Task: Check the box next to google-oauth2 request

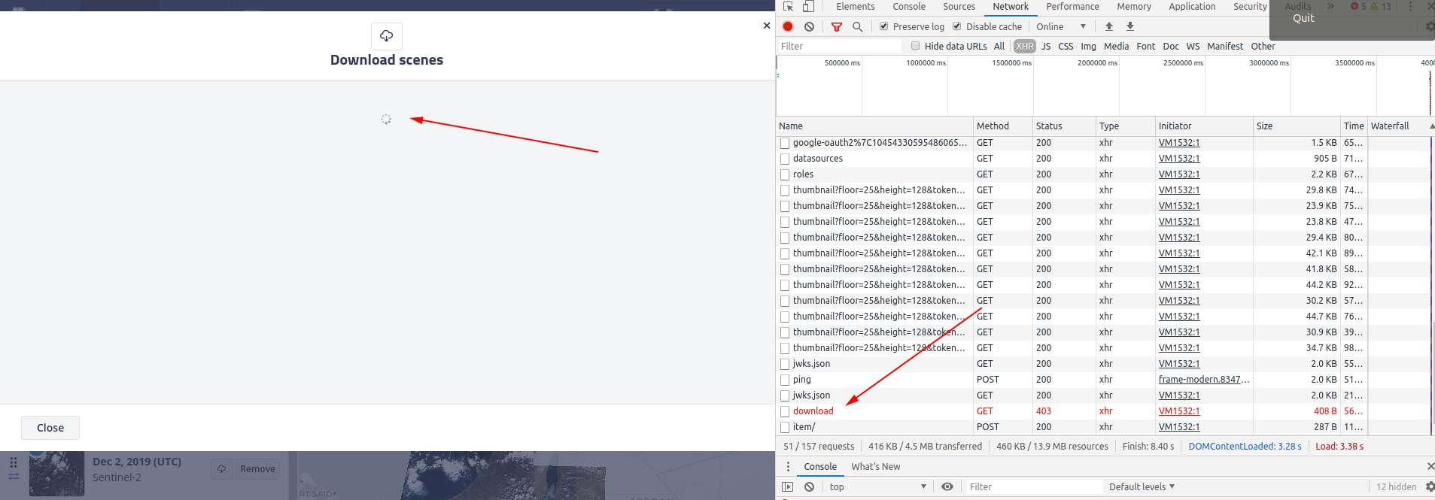Action: [x=785, y=143]
